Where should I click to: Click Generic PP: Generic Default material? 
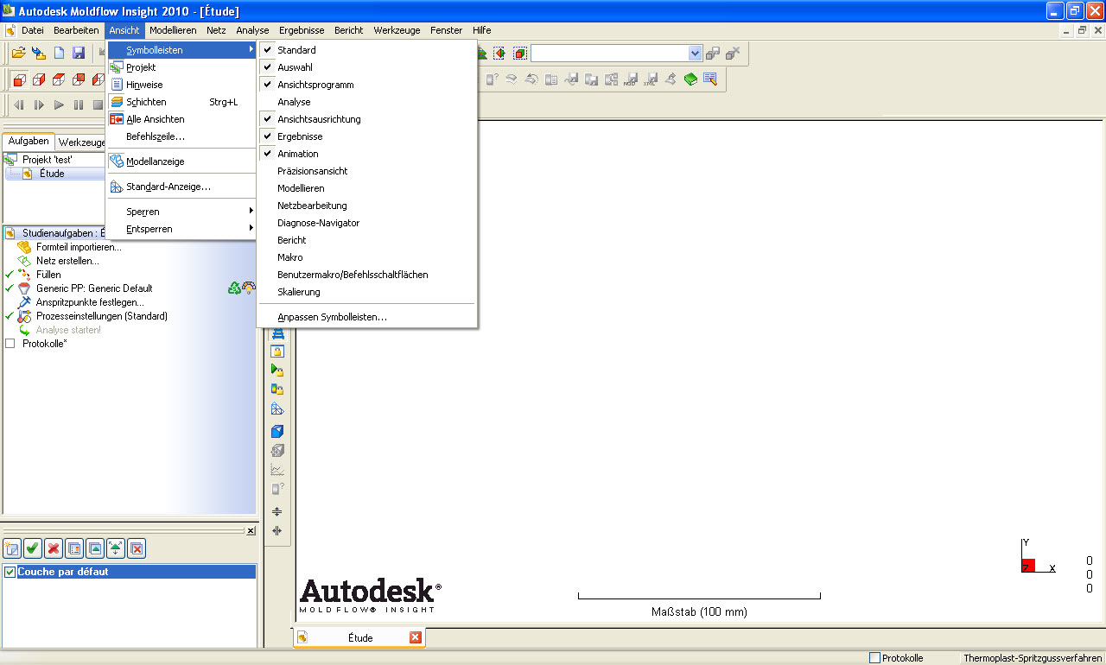tap(94, 288)
